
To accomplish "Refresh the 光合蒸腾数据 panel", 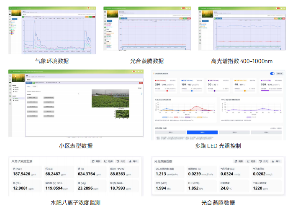I will tap(239, 161).
